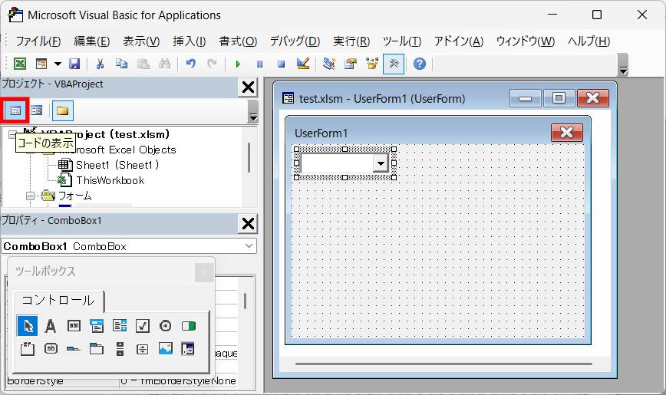Save the project with the floppy icon
This screenshot has height=395, width=666.
[74, 64]
